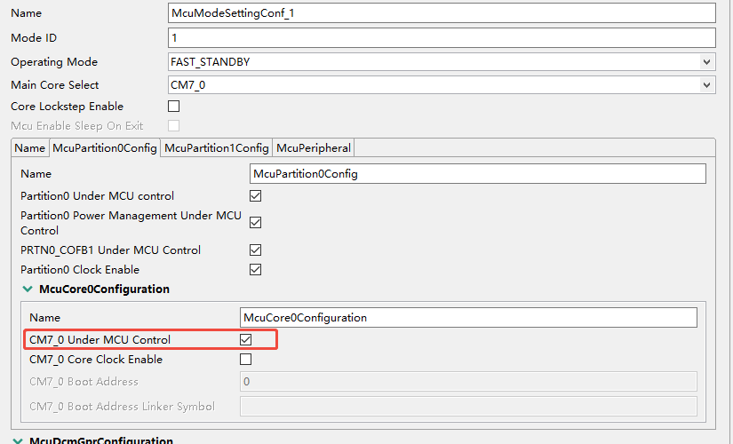Open the McuPeripheral tab
The width and height of the screenshot is (733, 444).
tap(313, 148)
